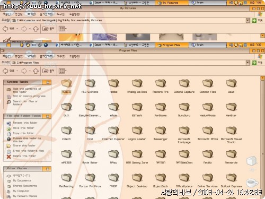Screen dimensions: 265x199
Task: Click Move this folder link
Action: click(23, 128)
